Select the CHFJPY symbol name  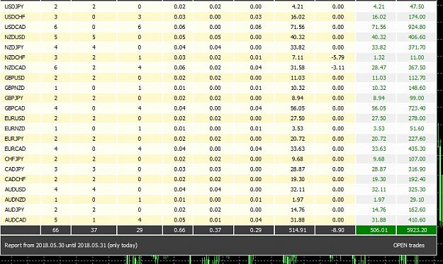14,159
